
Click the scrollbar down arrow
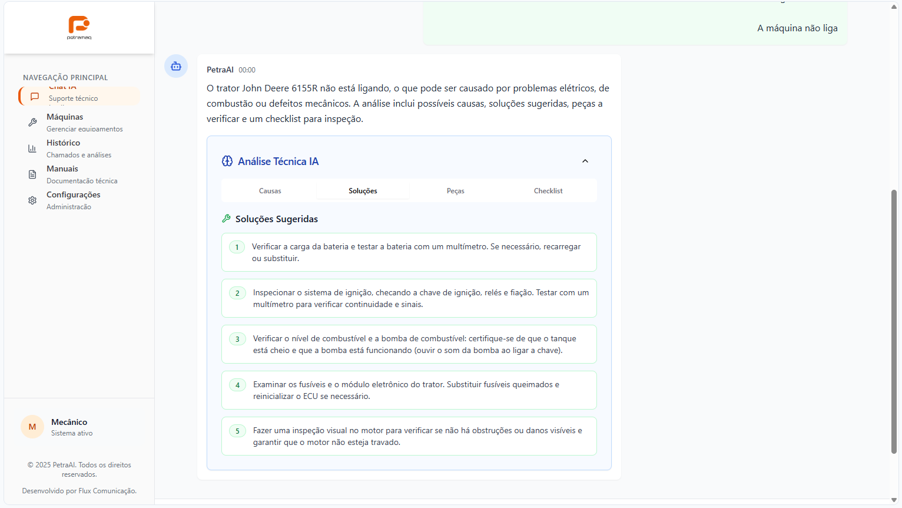(894, 500)
